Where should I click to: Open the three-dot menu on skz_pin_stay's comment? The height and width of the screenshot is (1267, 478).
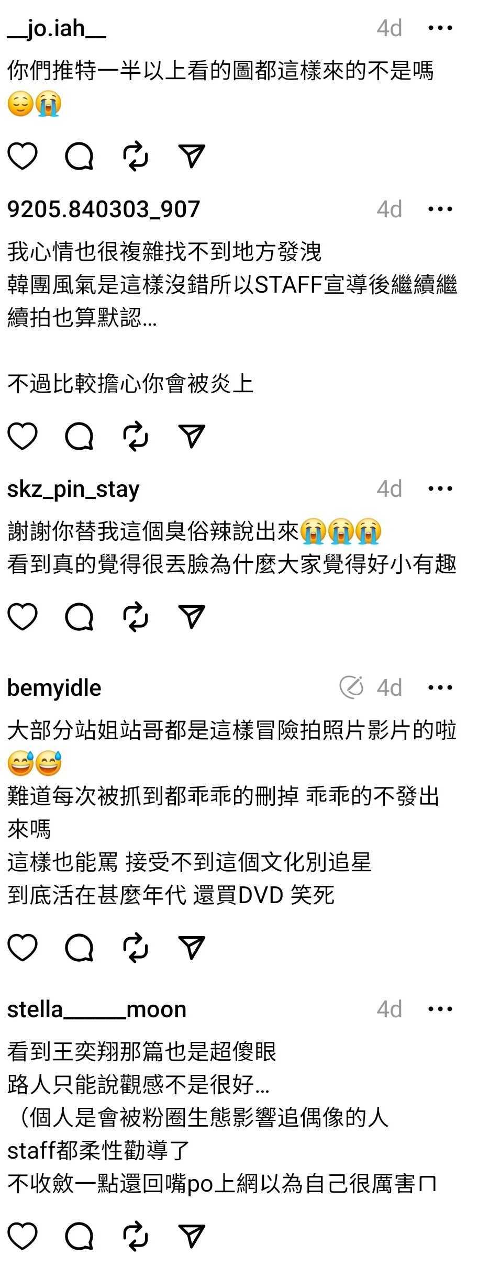click(x=440, y=488)
